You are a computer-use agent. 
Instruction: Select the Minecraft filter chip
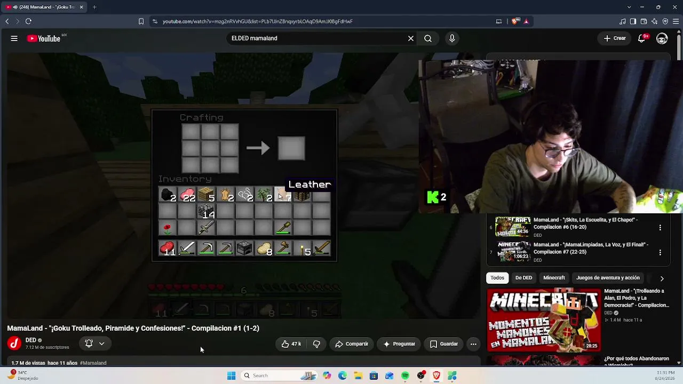pyautogui.click(x=554, y=278)
